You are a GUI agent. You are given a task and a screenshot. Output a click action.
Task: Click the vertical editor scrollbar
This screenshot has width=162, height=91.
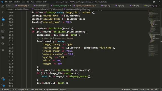[x=161, y=32]
